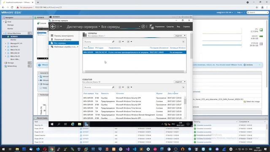
Task: Open the Средства menu
Action: [x=170, y=27]
